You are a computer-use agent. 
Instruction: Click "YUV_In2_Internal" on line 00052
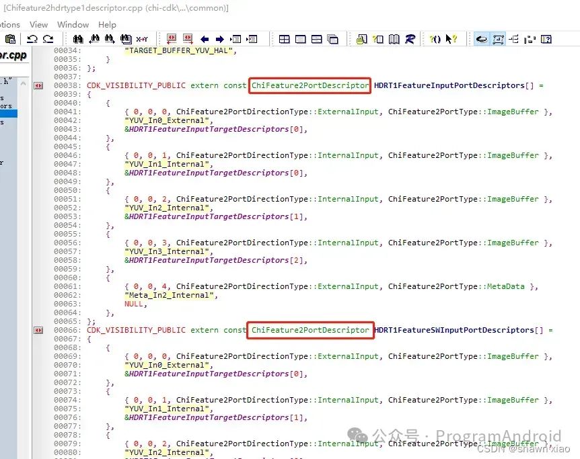coord(167,208)
